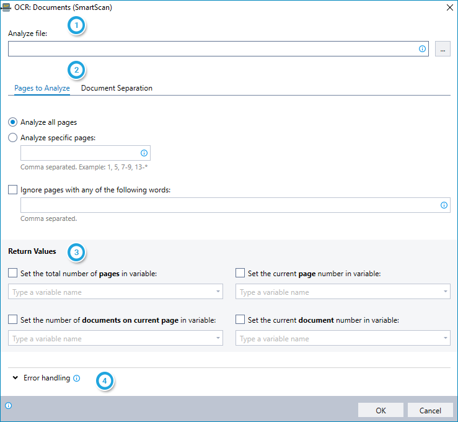
Task: Open total pages variable name dropdown
Action: 218,292
